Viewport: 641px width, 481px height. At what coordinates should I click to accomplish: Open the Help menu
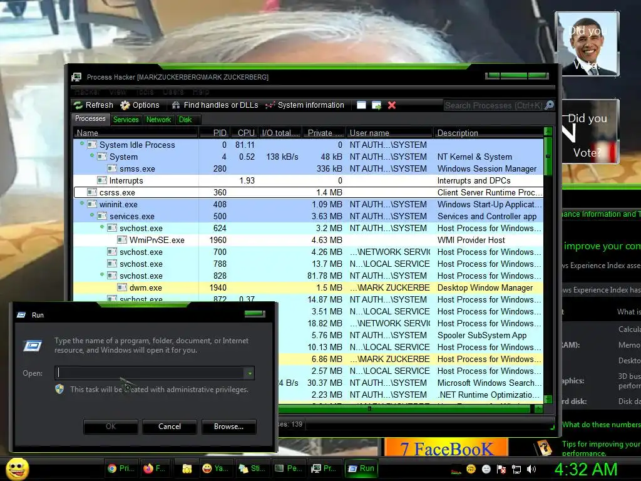[201, 91]
